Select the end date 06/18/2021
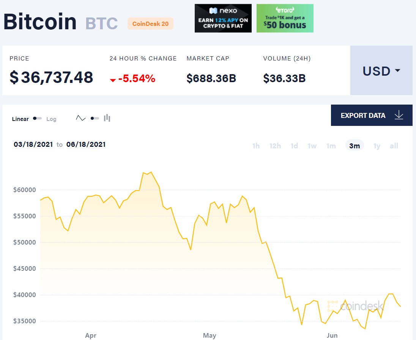This screenshot has height=340, width=416. click(x=86, y=145)
